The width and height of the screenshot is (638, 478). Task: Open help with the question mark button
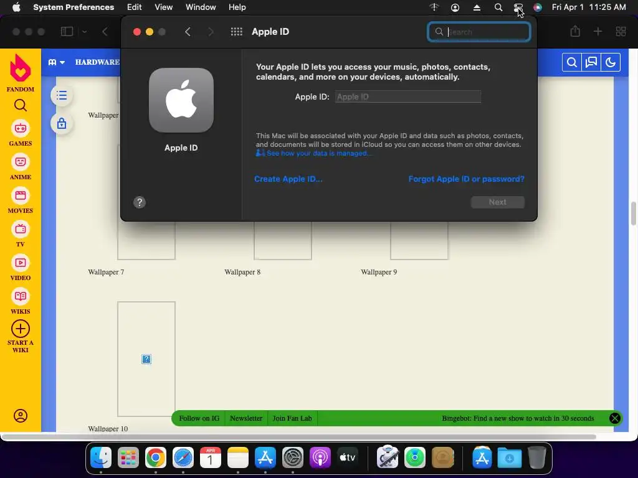pos(140,202)
